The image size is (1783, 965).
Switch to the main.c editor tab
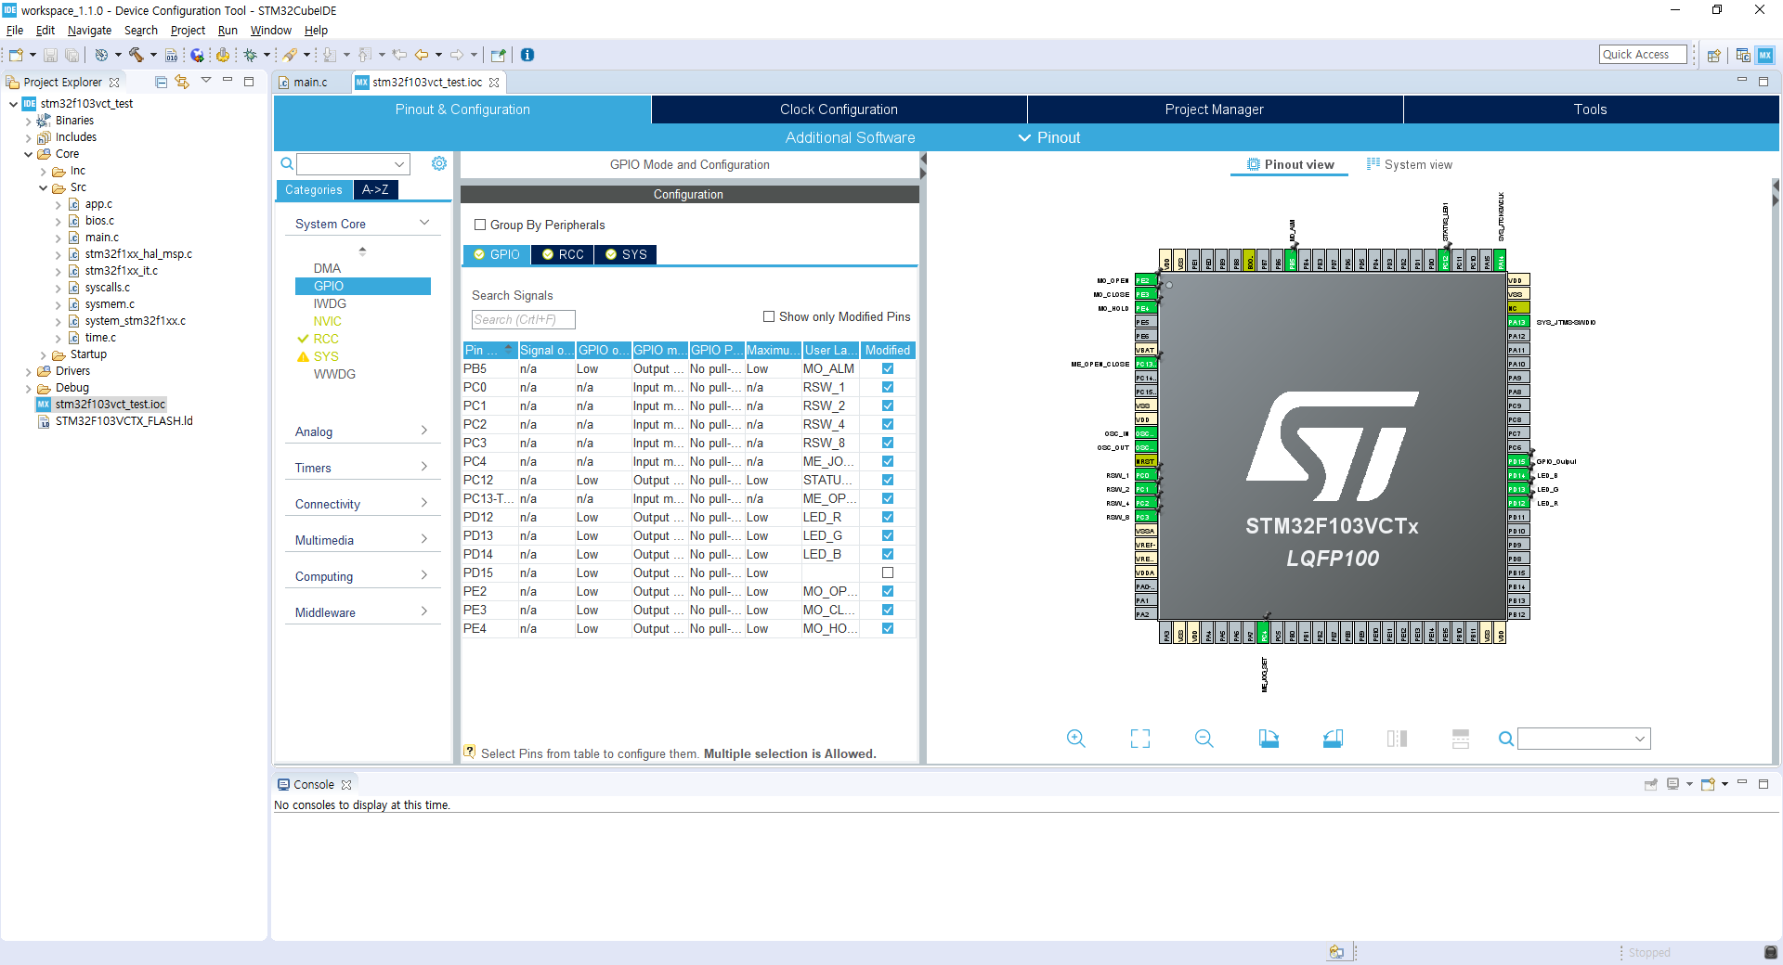[x=310, y=82]
